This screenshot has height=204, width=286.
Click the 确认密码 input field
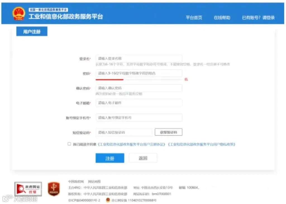coord(139,88)
